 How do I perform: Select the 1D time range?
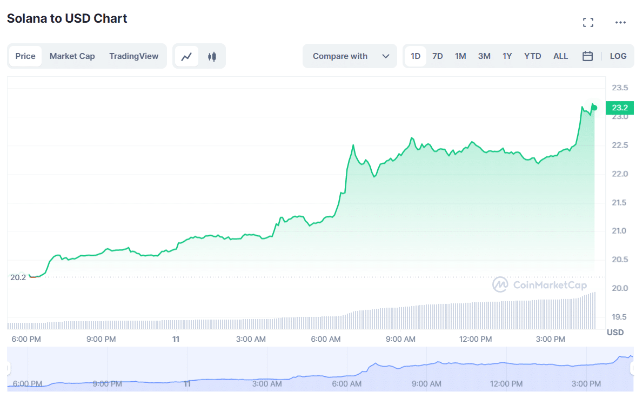click(416, 56)
